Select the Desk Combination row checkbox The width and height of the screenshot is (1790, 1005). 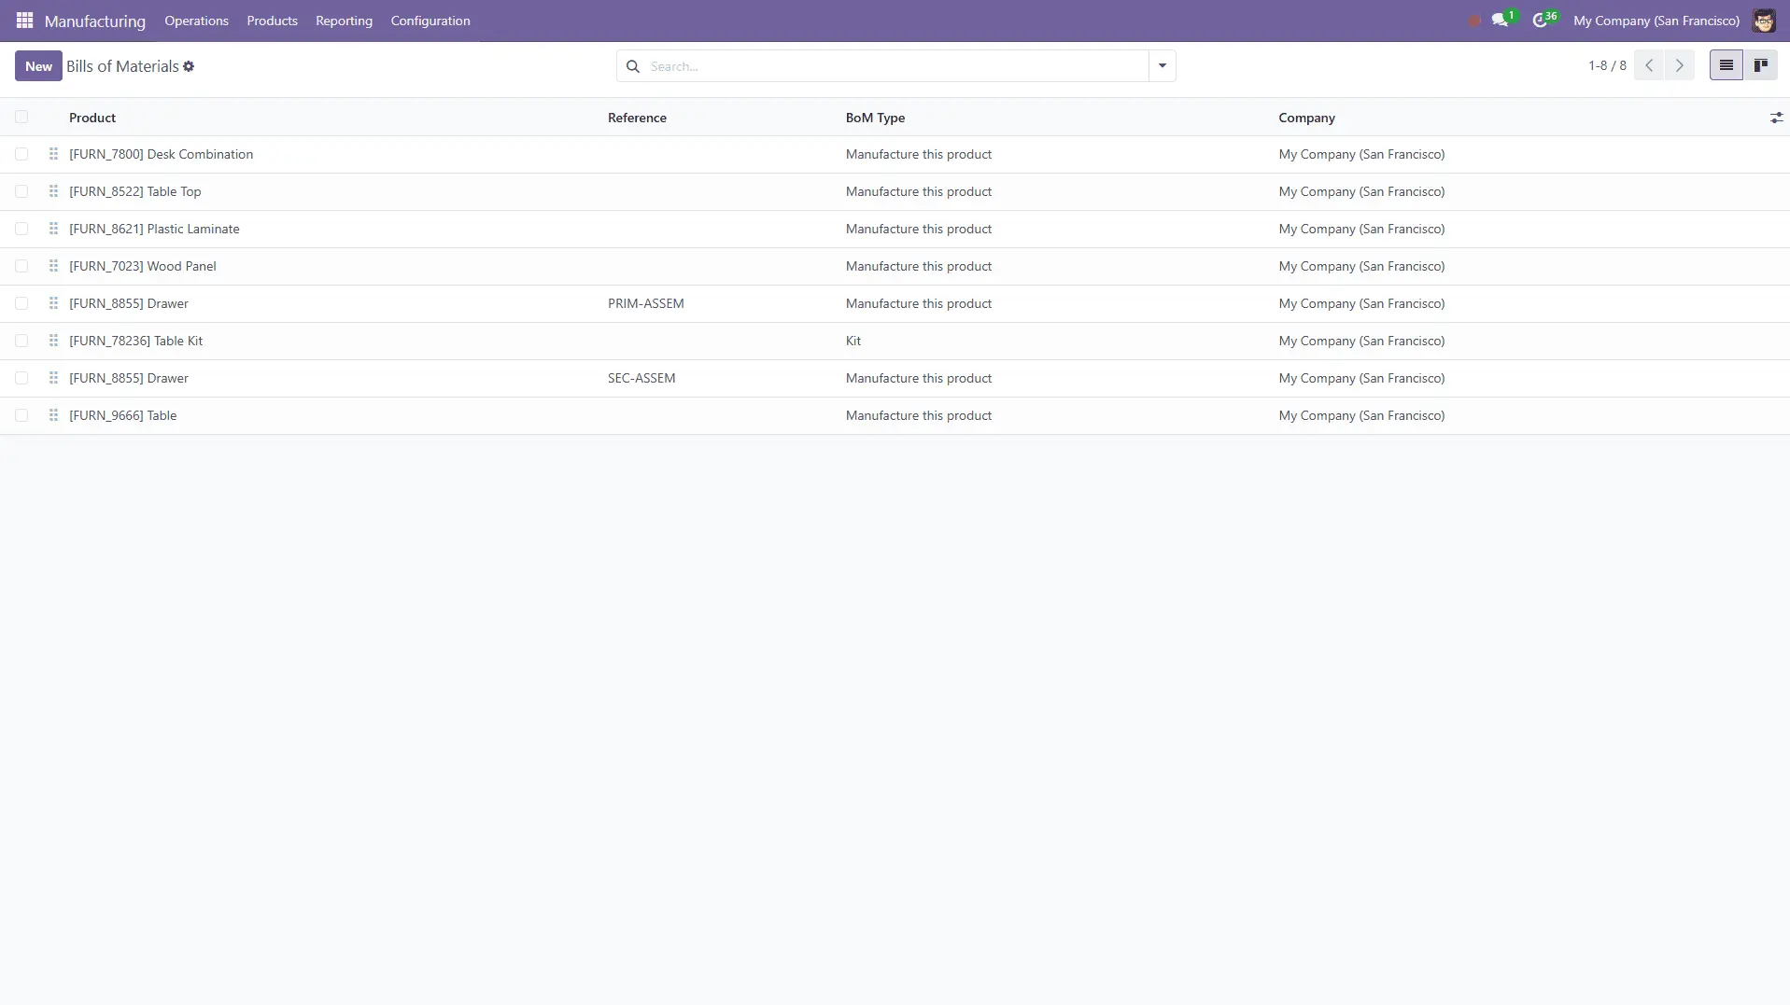click(x=21, y=154)
